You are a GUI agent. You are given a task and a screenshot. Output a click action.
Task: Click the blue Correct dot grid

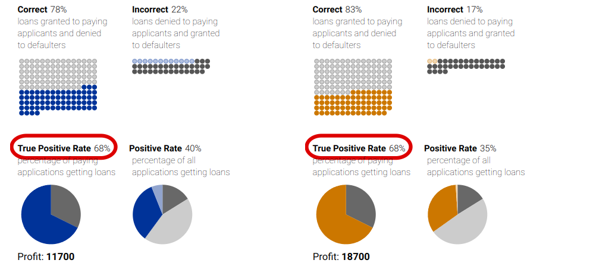(58, 87)
